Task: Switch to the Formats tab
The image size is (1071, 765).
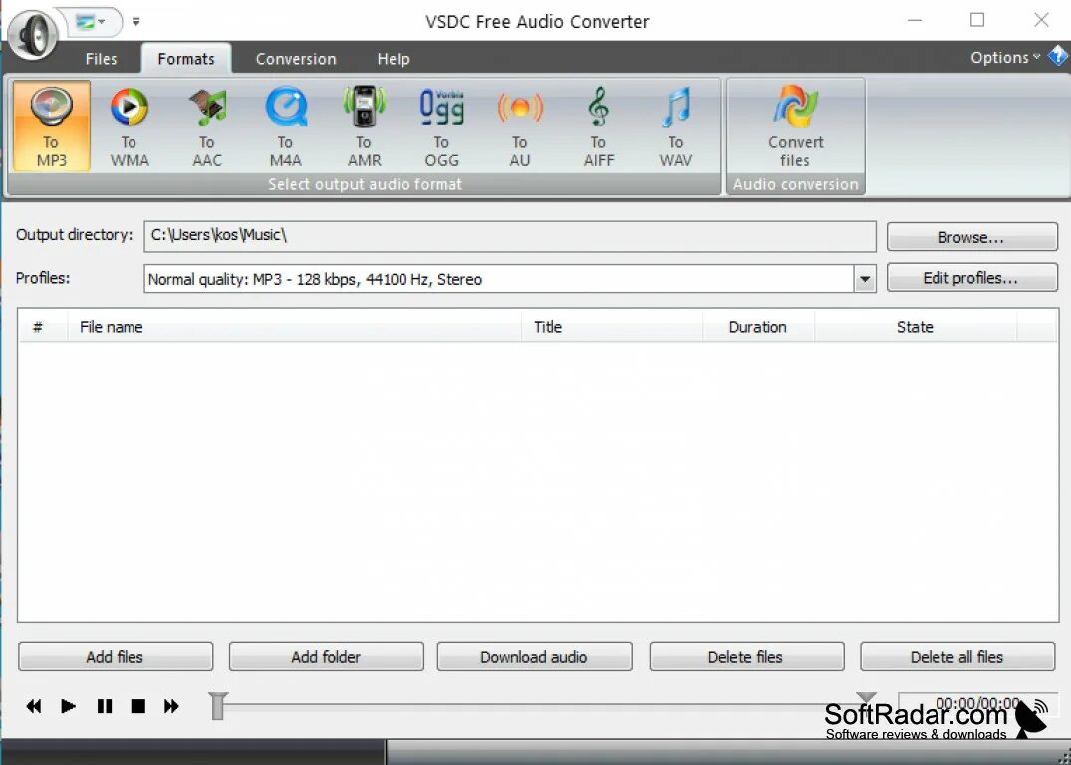Action: coord(185,59)
